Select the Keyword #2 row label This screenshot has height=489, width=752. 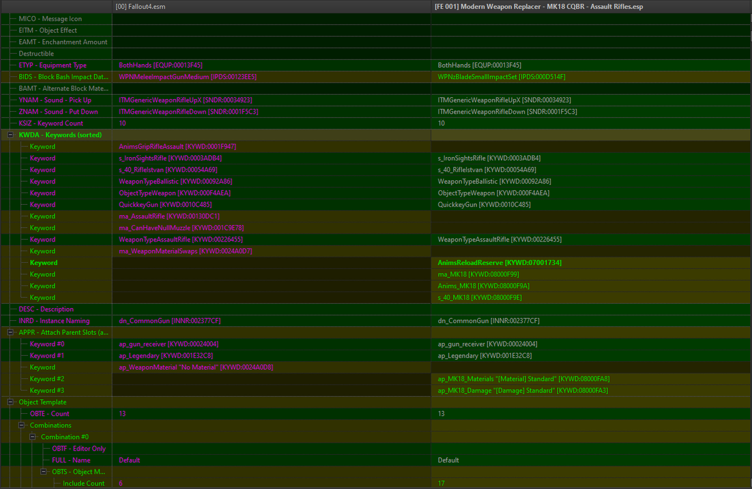click(47, 378)
